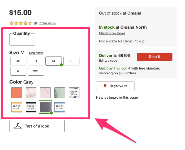Click the red Ship it button
Viewport: 185px width, 150px height.
click(155, 57)
